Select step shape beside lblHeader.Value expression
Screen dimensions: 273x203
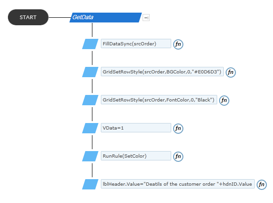coord(90,184)
